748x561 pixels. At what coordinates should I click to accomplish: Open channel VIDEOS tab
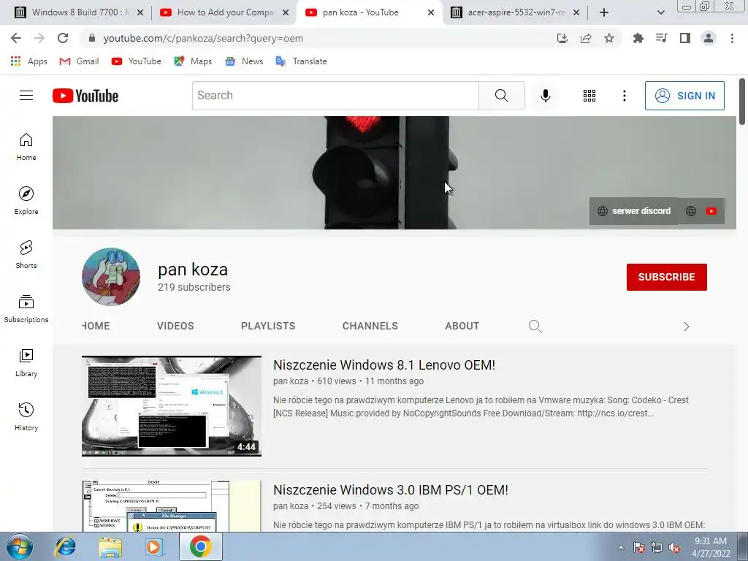[x=175, y=326]
